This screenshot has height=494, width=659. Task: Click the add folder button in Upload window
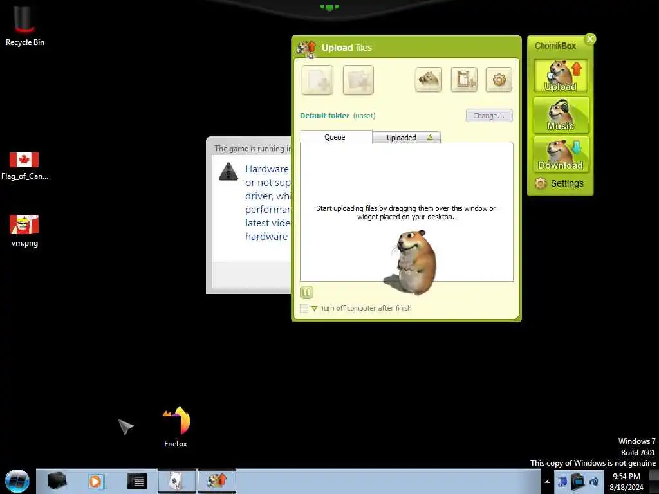click(358, 80)
